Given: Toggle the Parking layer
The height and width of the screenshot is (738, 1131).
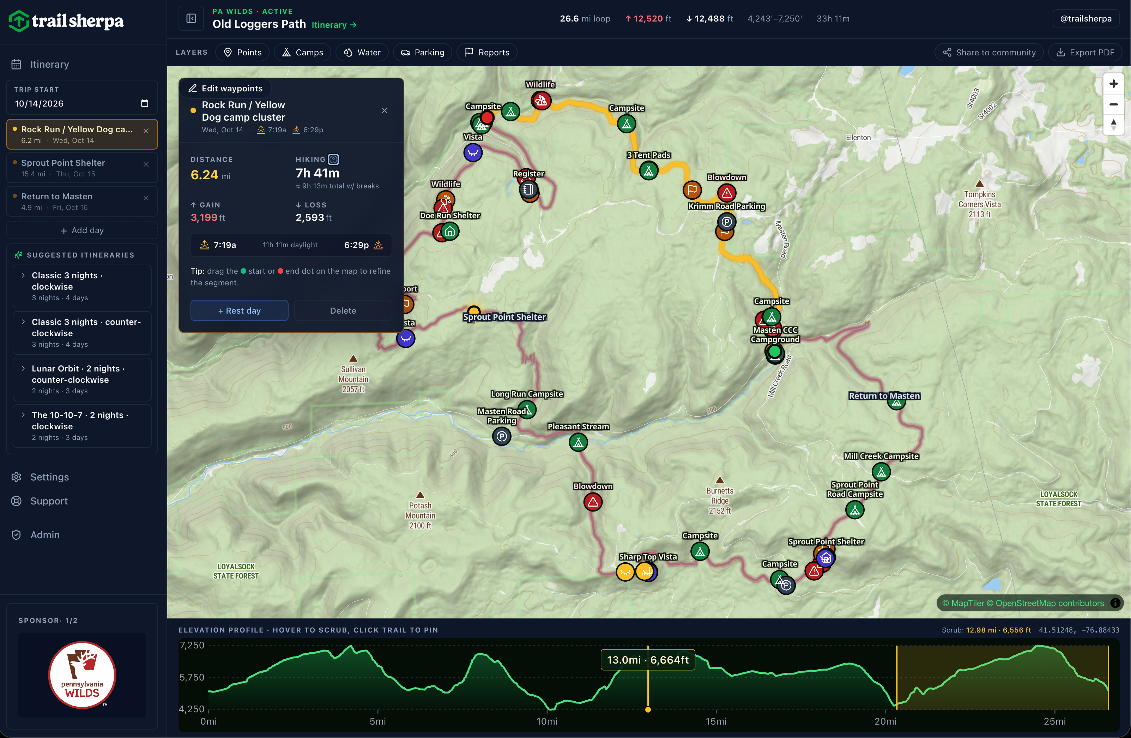Looking at the screenshot, I should pos(423,52).
